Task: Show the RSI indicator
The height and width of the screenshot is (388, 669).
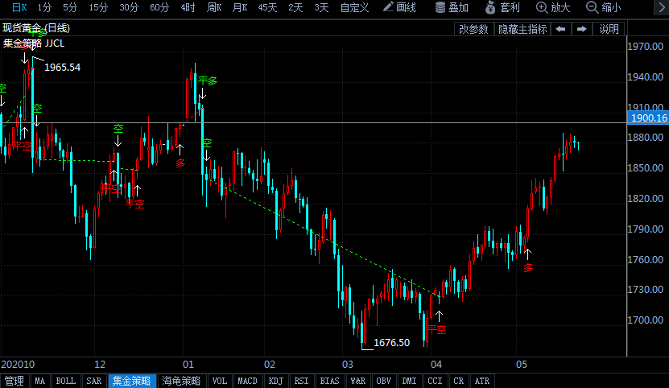Action: click(x=301, y=381)
